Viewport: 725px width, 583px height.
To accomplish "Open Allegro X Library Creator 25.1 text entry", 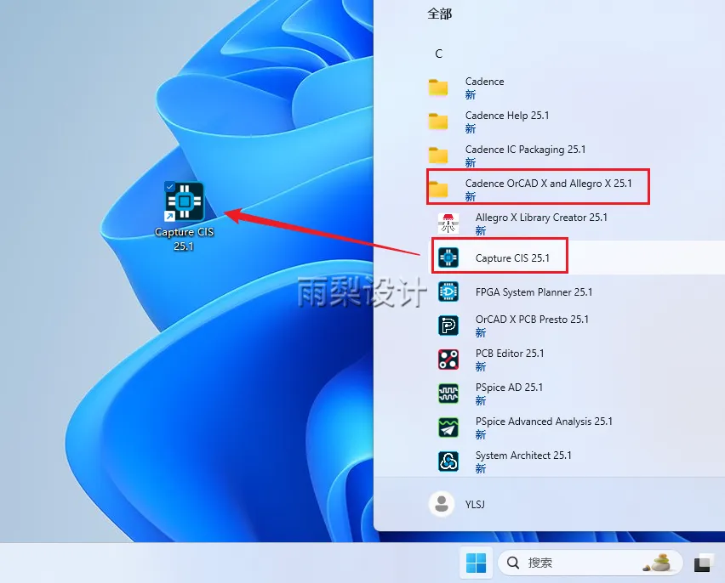I will (541, 218).
